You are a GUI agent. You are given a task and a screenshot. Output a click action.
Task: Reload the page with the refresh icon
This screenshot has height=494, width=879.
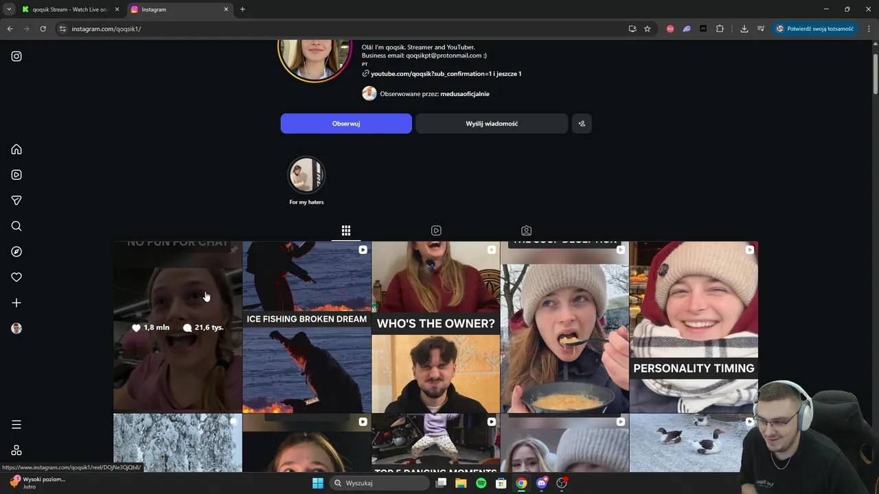point(43,29)
